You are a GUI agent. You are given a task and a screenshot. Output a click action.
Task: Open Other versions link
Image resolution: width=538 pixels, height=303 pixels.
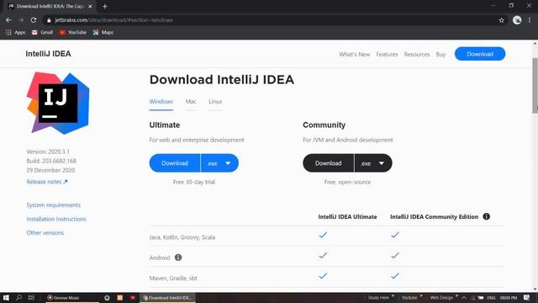pos(45,233)
